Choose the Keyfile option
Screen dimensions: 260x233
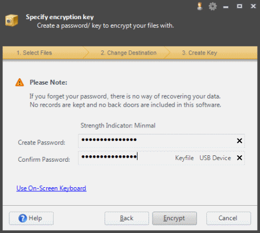pos(184,158)
